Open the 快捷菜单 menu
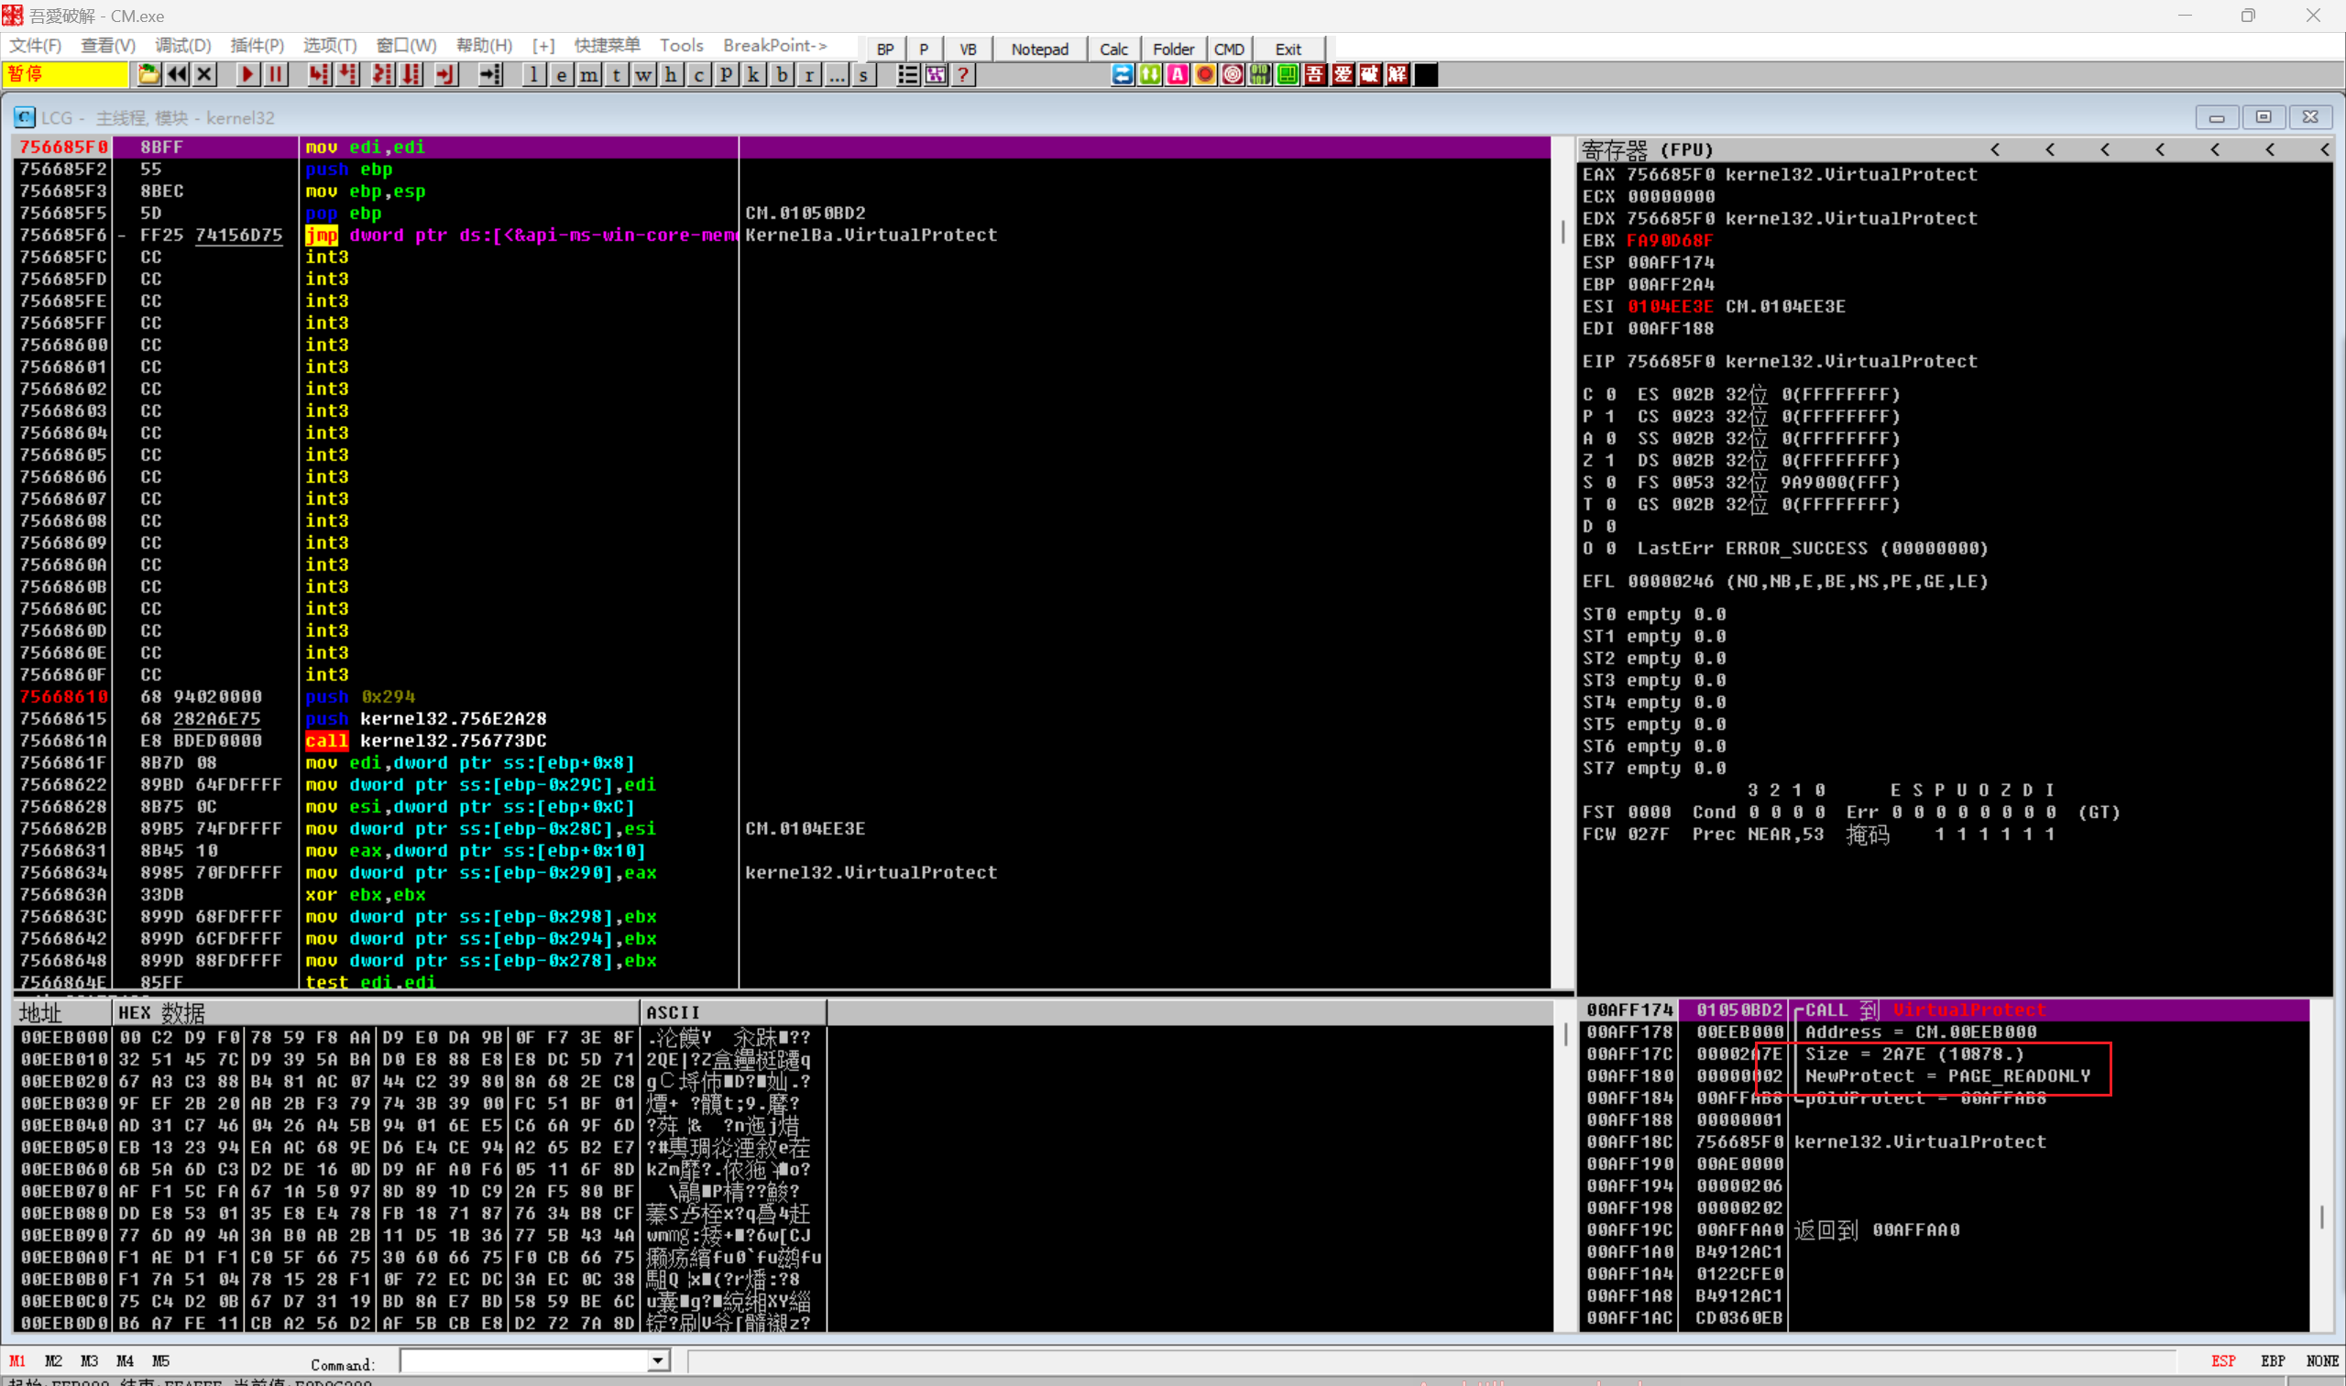2346x1386 pixels. click(x=607, y=45)
